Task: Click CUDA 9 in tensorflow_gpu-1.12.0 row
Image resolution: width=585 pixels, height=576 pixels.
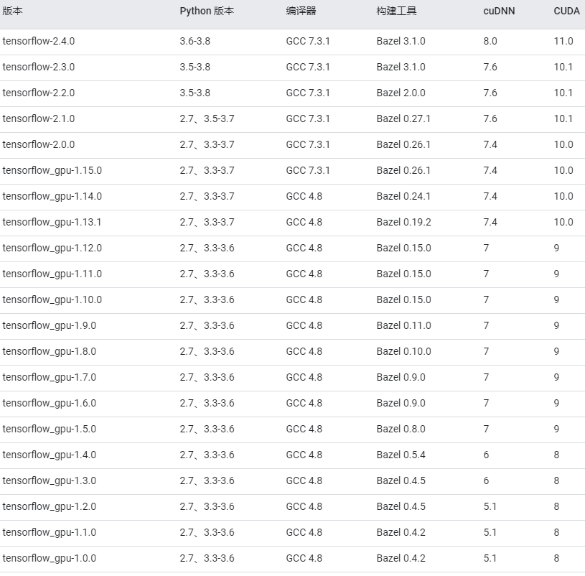Action: [556, 248]
